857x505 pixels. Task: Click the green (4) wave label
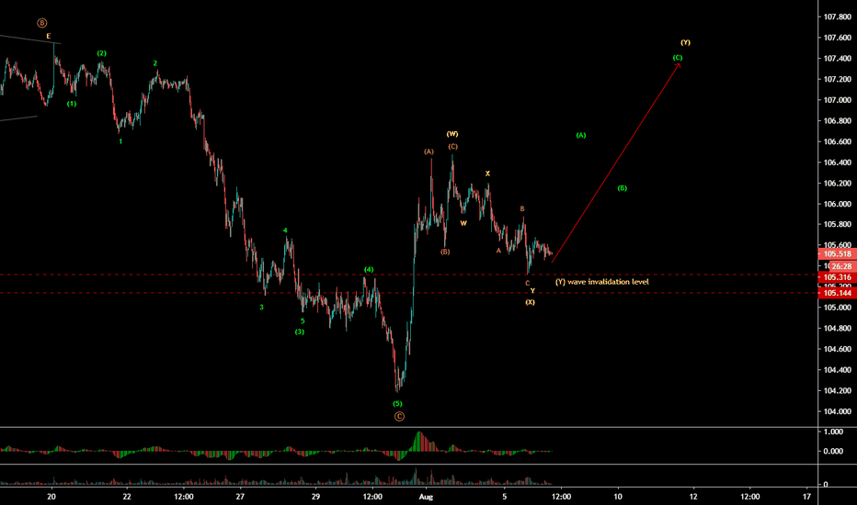coord(369,270)
